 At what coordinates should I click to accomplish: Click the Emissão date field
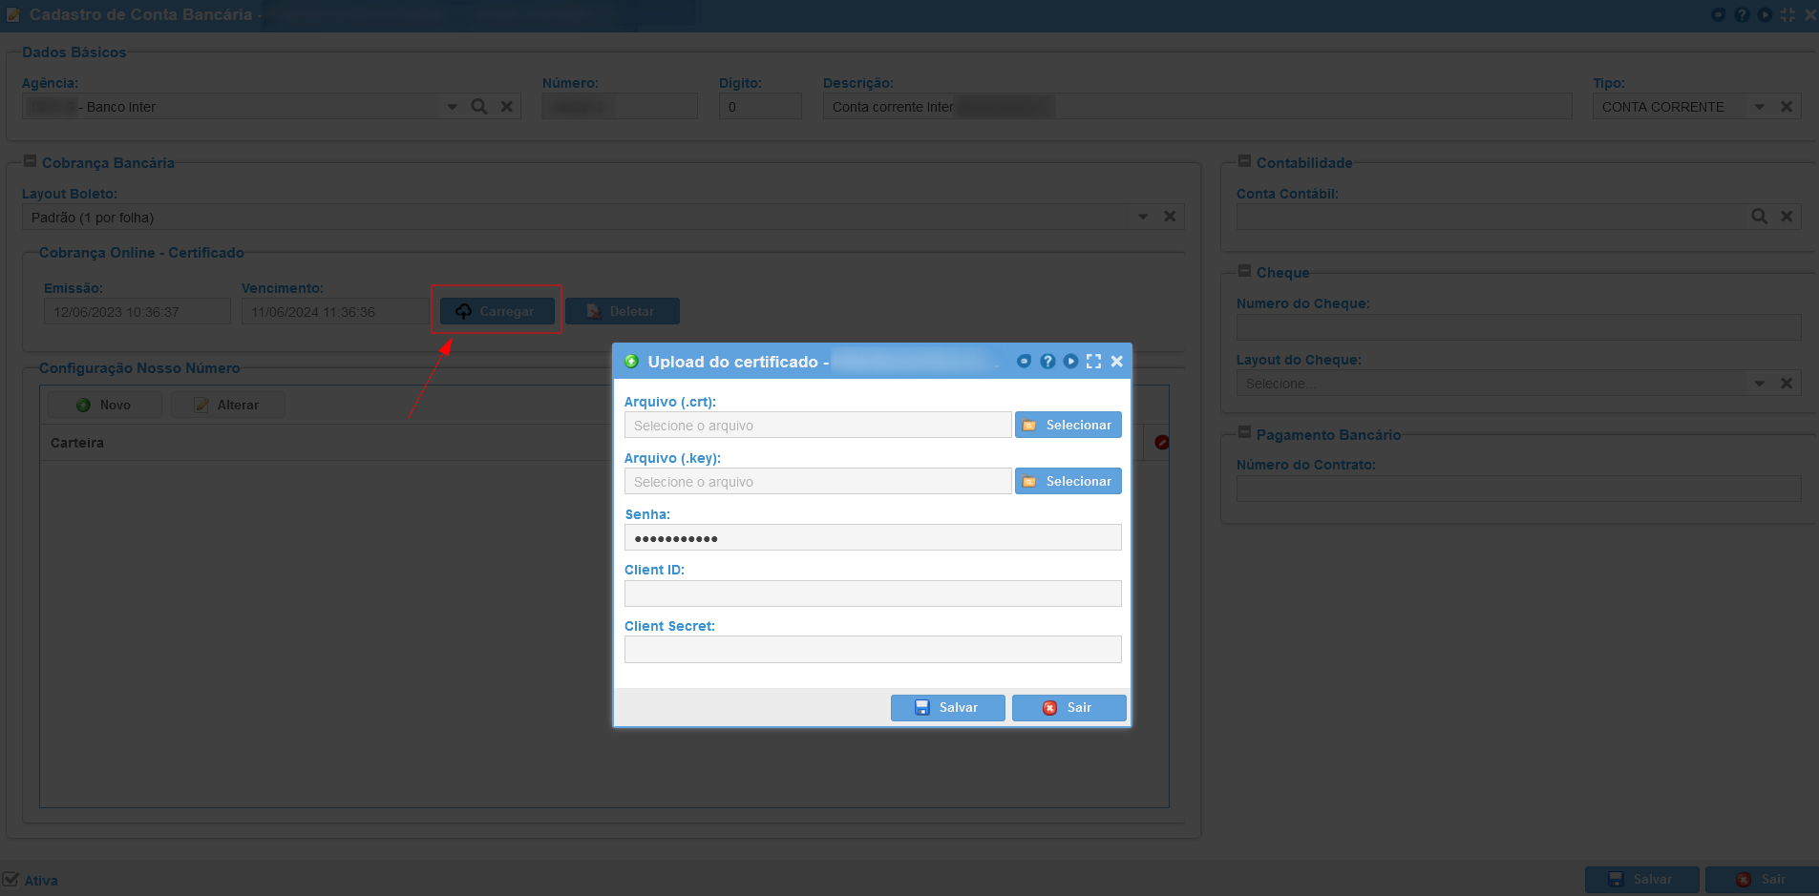(x=137, y=311)
